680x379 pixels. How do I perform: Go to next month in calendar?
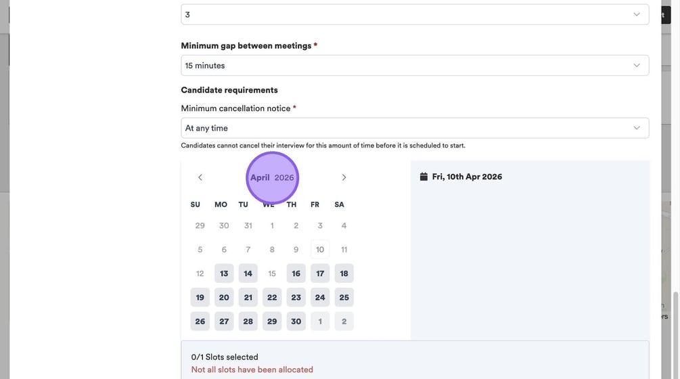[x=344, y=177]
